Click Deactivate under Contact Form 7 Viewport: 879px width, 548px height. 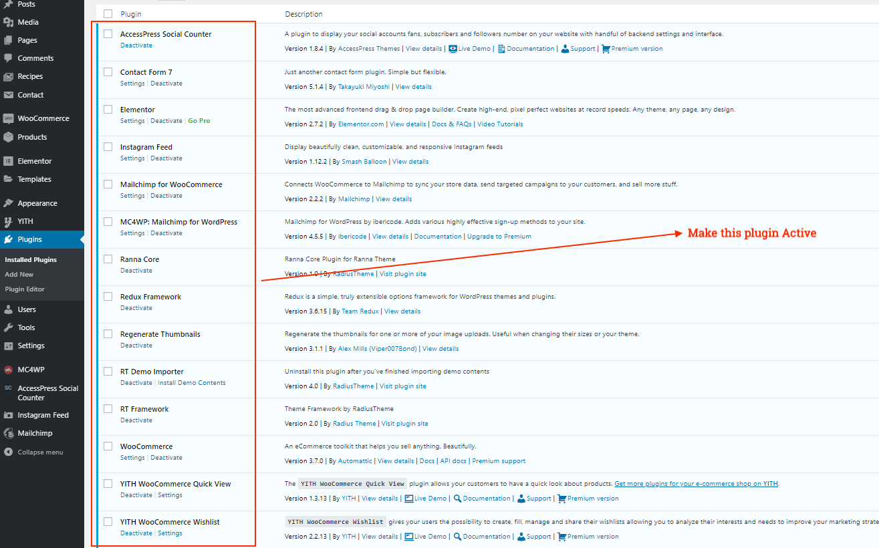pyautogui.click(x=166, y=84)
